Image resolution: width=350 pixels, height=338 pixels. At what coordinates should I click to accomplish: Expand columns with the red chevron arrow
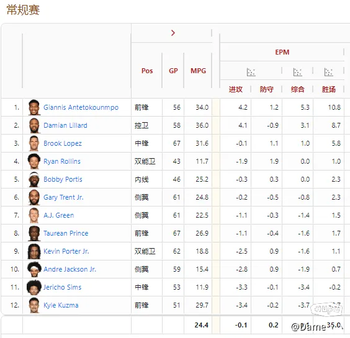(173, 33)
